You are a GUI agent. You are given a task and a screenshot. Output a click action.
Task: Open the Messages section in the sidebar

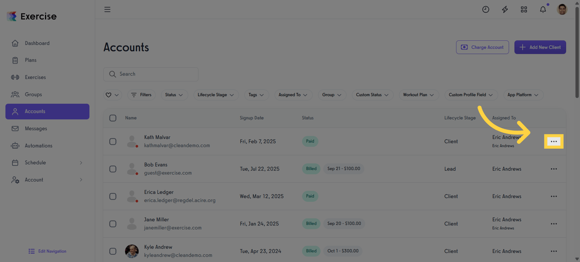point(37,128)
